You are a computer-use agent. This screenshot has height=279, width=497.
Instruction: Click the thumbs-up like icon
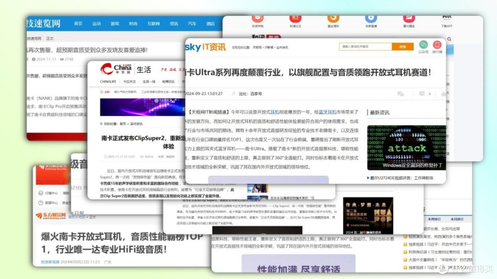coord(443,94)
